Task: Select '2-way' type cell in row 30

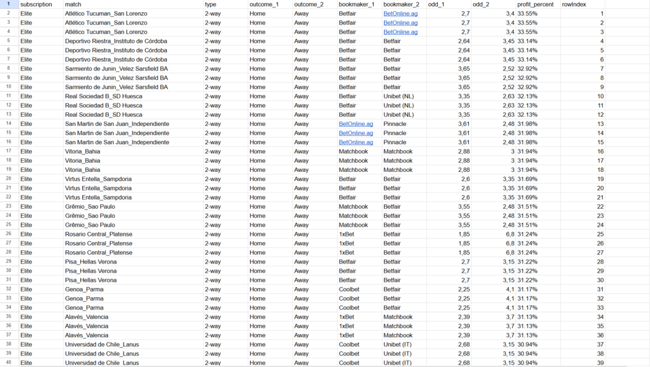Action: pos(226,271)
